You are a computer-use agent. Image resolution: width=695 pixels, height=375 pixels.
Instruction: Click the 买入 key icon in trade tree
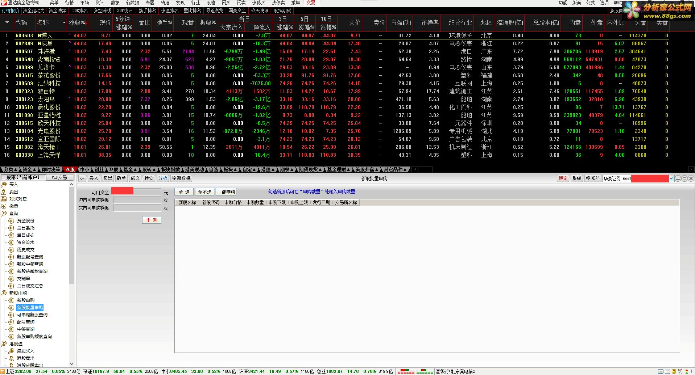click(x=4, y=185)
